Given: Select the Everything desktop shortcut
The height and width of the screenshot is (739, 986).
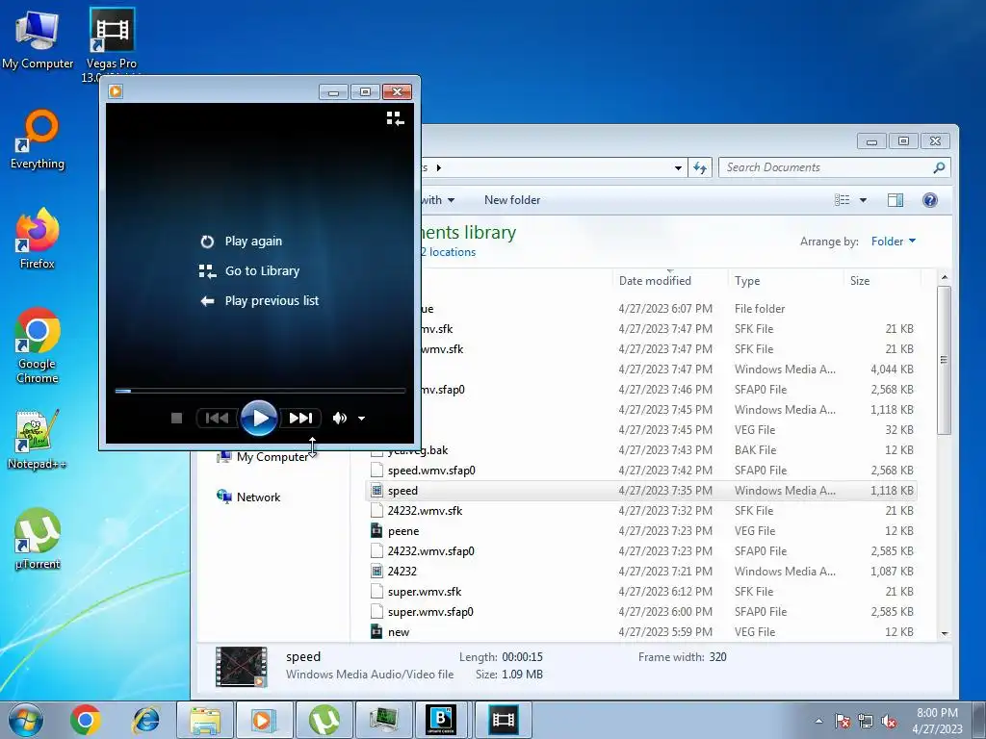Looking at the screenshot, I should (x=38, y=140).
